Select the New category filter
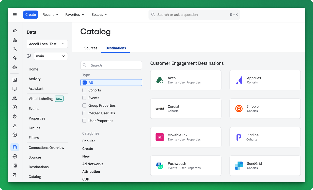The width and height of the screenshot is (313, 190). tap(86, 156)
